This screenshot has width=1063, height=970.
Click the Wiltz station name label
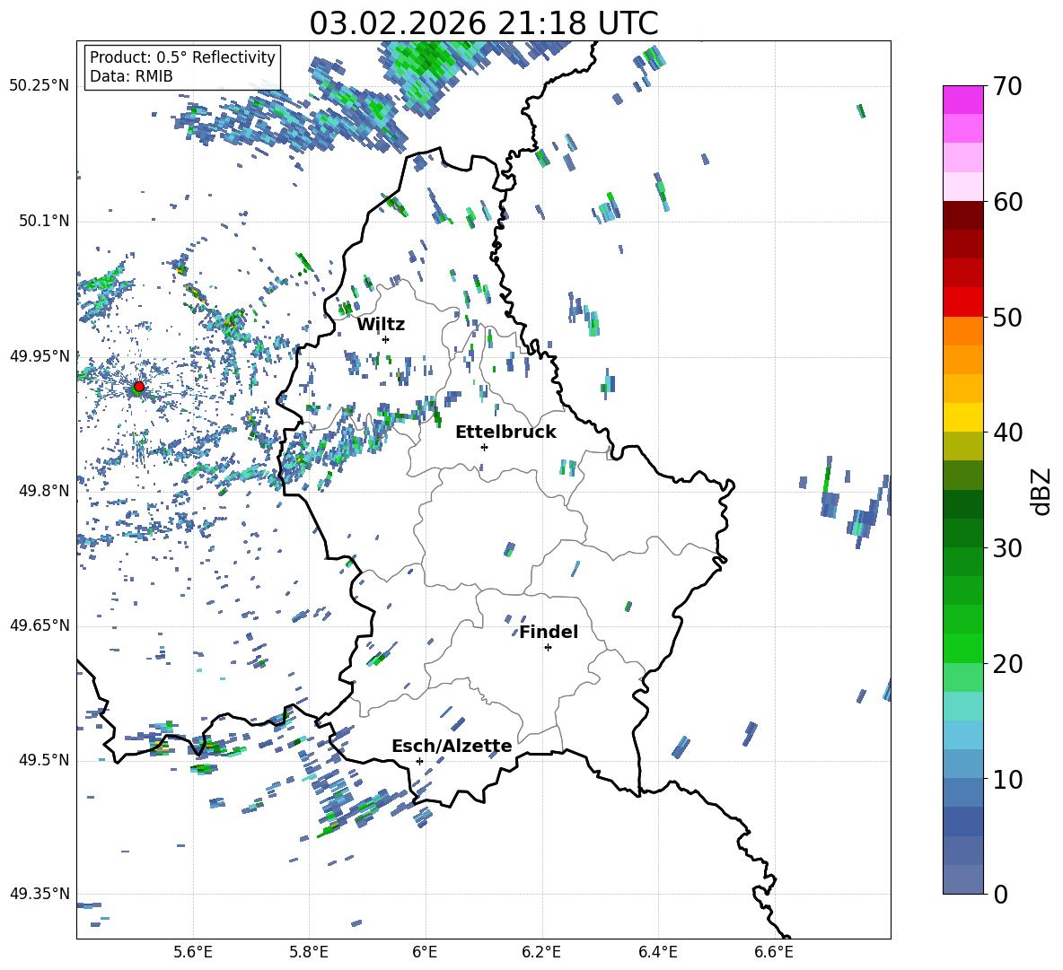(381, 324)
